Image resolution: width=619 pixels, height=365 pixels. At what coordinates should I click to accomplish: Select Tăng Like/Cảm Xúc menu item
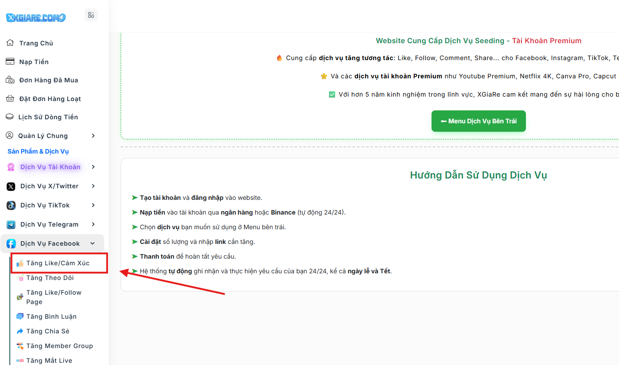[x=58, y=263]
